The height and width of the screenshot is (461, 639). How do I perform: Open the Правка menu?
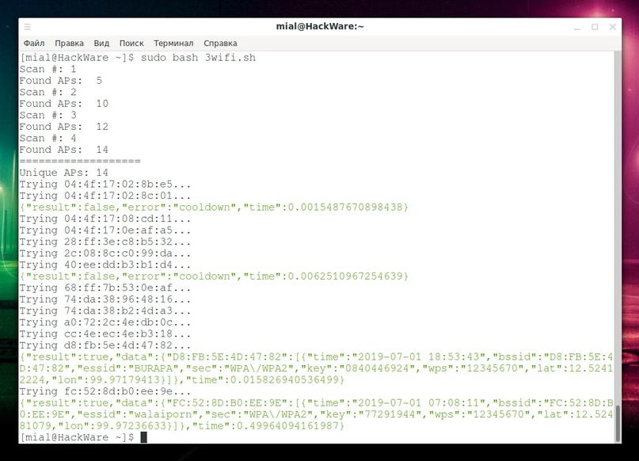[x=70, y=43]
